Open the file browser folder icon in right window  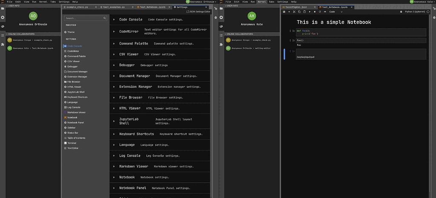[221, 8]
